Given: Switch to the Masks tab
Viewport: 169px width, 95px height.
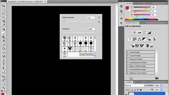Looking at the screenshot, I should tap(143, 23).
